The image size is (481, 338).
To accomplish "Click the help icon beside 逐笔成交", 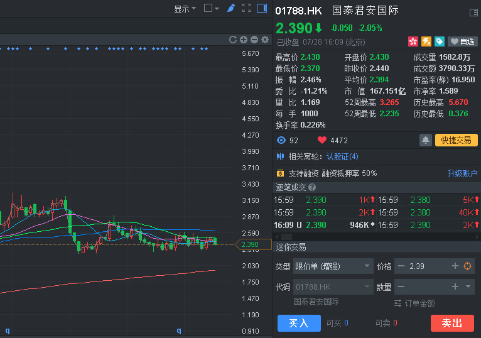I will [312, 187].
